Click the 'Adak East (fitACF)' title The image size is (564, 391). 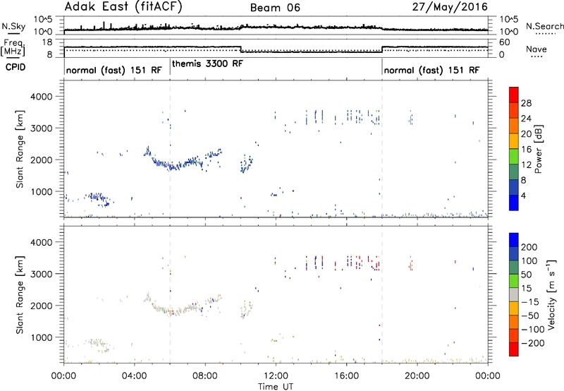123,7
